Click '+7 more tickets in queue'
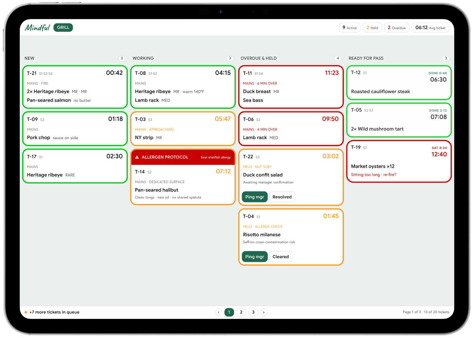 [54, 312]
